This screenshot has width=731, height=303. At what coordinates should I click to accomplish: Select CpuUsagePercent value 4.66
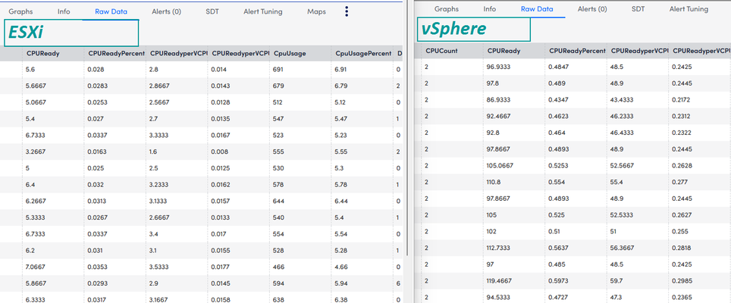pyautogui.click(x=341, y=267)
